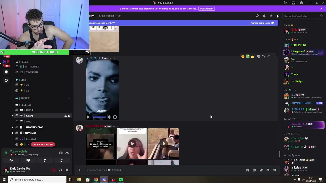
Task: Reply to message using arrow icon
Action: click(263, 56)
